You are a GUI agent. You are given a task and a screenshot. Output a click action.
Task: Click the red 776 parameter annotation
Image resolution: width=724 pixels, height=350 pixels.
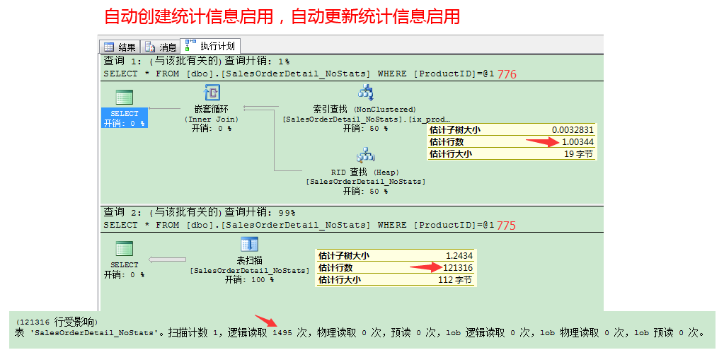pyautogui.click(x=507, y=74)
